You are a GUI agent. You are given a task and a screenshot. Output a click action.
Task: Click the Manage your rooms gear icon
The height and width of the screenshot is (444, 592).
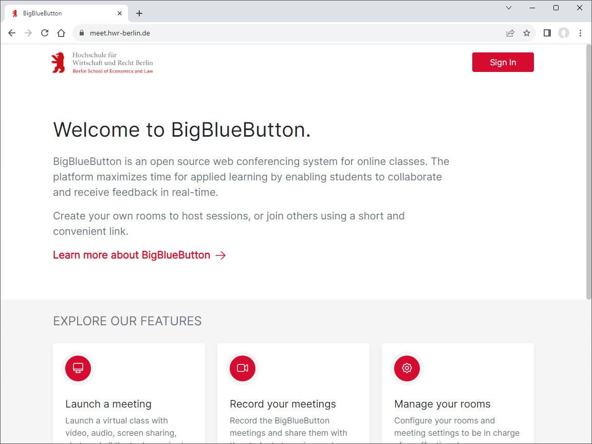point(406,368)
